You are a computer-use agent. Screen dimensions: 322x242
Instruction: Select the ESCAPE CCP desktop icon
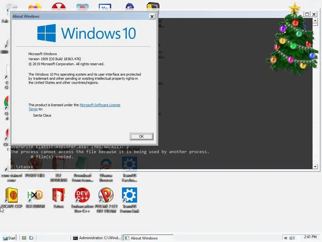[x=12, y=198]
